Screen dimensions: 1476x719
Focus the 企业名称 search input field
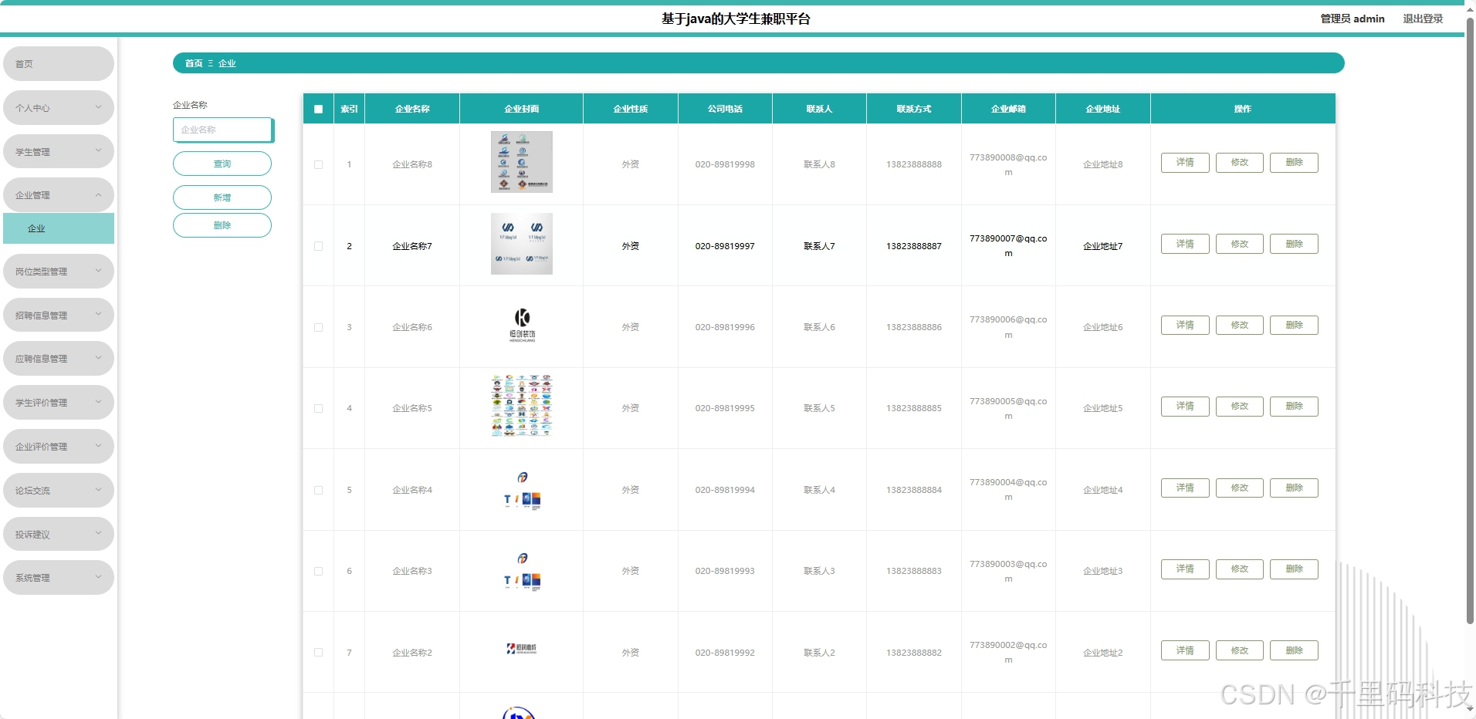tap(223, 130)
